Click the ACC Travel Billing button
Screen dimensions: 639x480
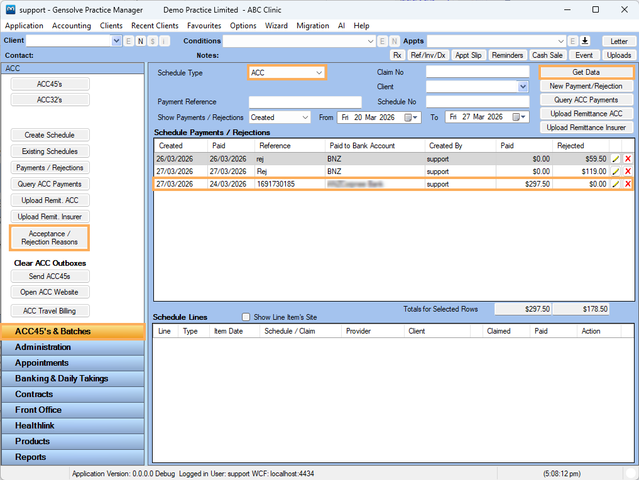click(x=50, y=311)
